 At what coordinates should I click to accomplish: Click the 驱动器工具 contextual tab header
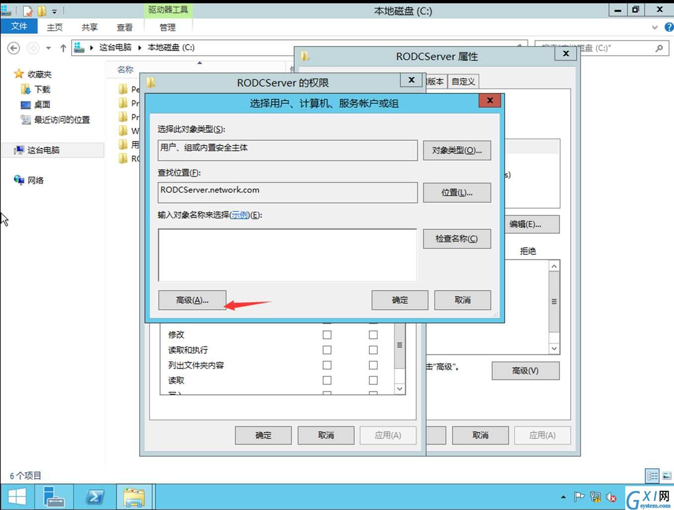click(168, 10)
